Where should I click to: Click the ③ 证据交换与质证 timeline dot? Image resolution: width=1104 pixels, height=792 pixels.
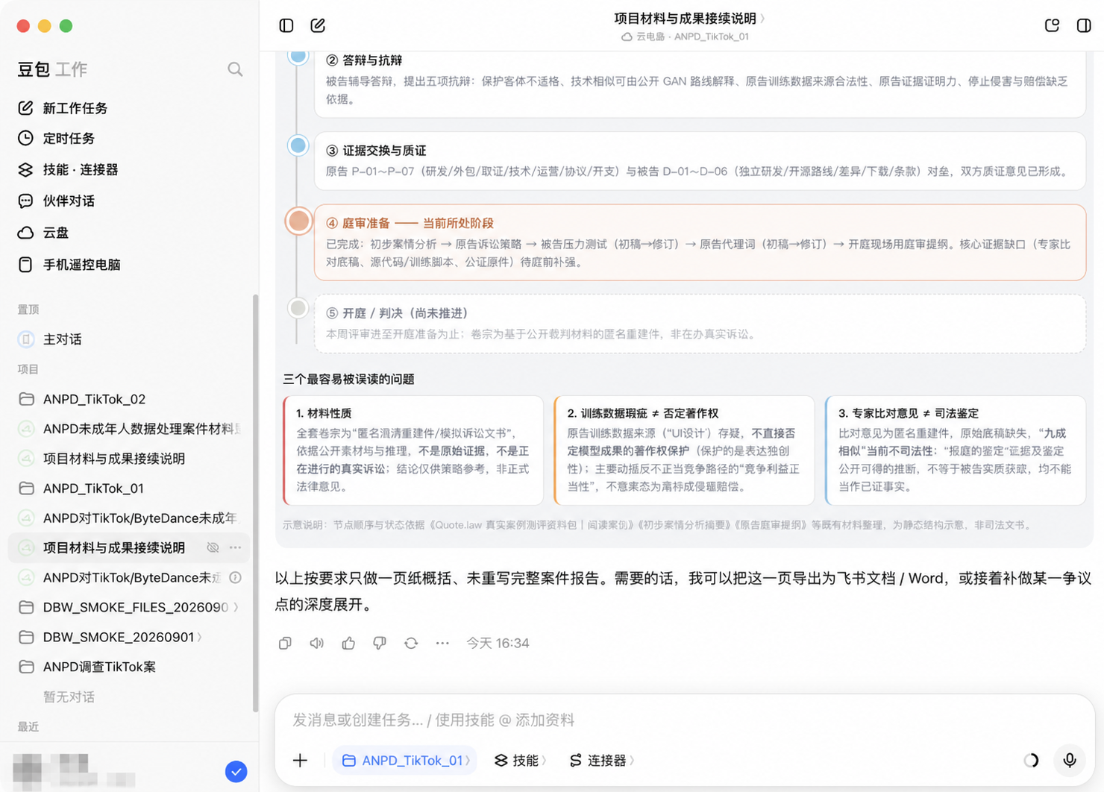(298, 145)
